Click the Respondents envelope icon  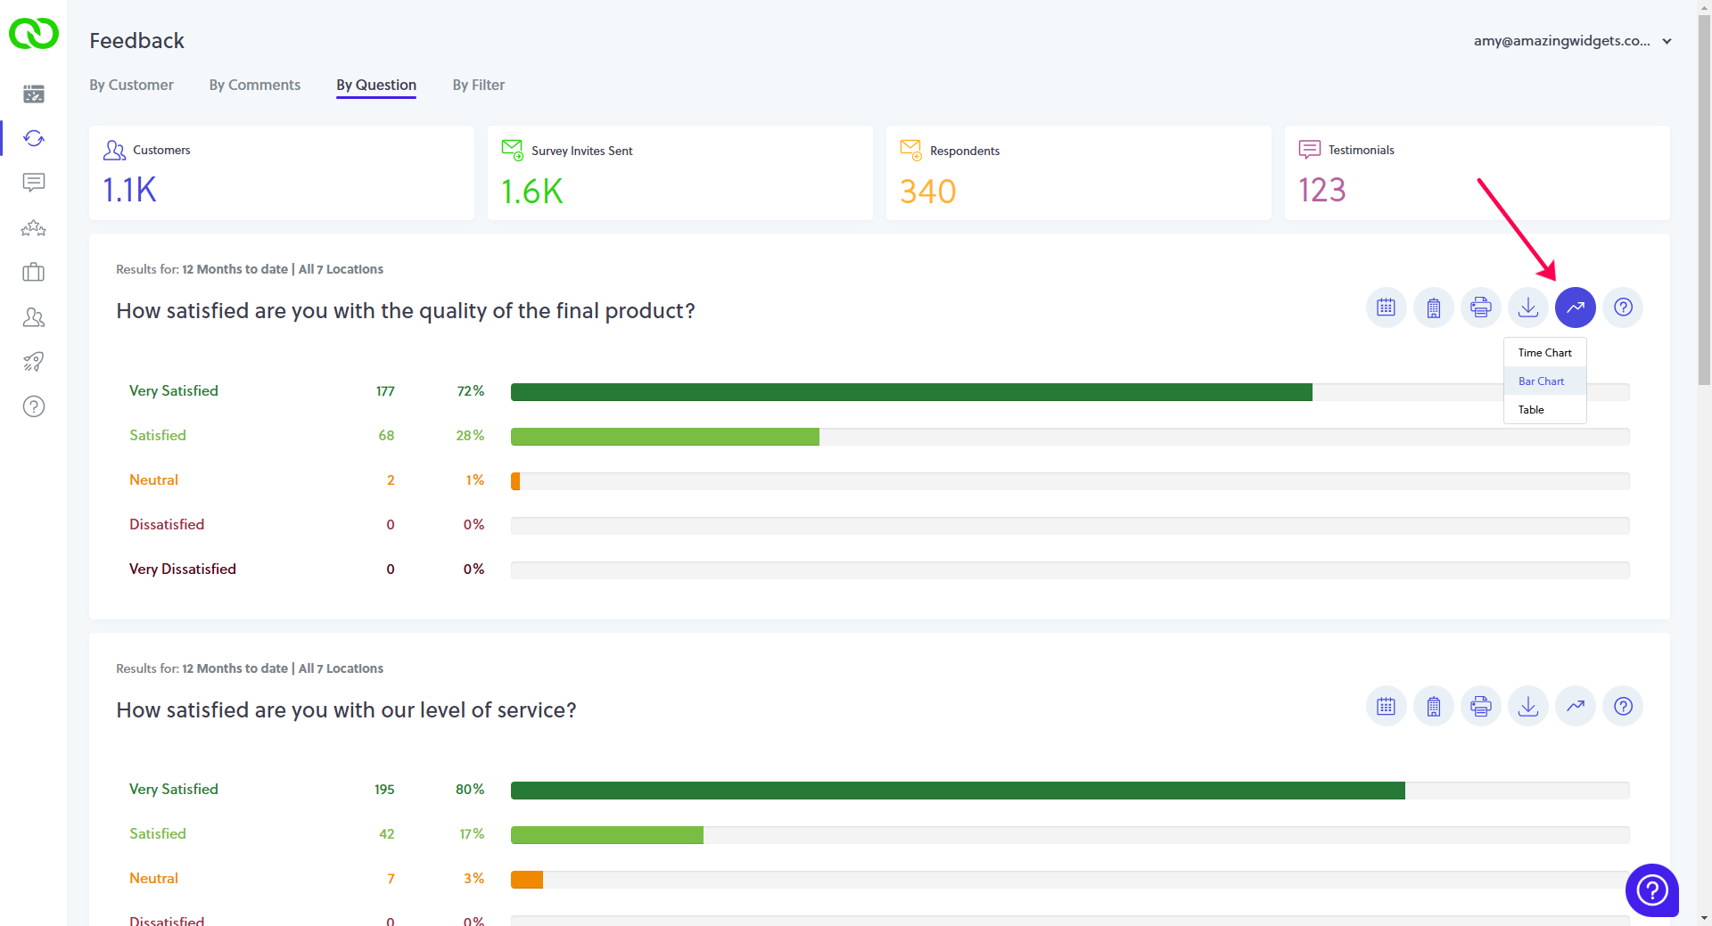click(x=911, y=150)
